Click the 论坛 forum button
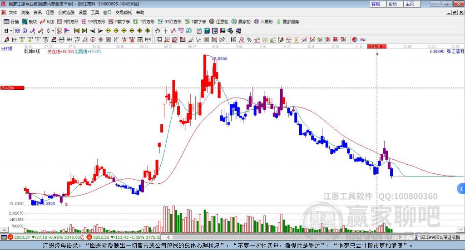Image resolution: width=465 pixels, height=250 pixels. pyautogui.click(x=395, y=4)
